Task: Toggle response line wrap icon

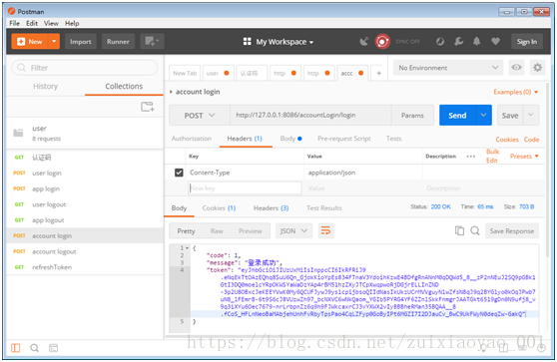Action: [x=325, y=230]
